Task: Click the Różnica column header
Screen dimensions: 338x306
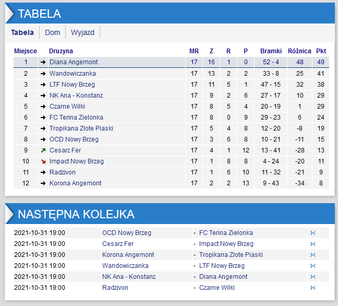Action: pyautogui.click(x=299, y=51)
